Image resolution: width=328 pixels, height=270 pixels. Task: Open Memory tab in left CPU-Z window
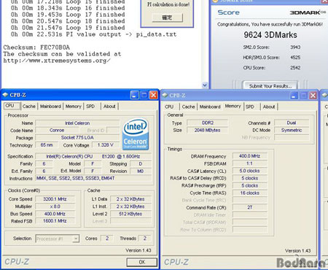73,107
